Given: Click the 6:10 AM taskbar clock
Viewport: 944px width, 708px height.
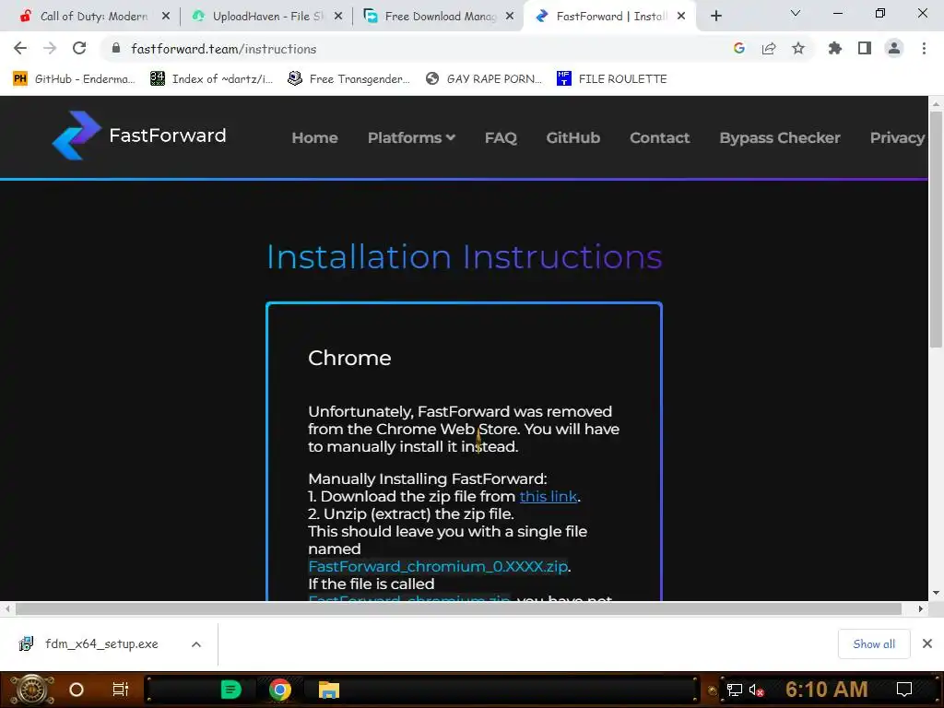Looking at the screenshot, I should 827,690.
